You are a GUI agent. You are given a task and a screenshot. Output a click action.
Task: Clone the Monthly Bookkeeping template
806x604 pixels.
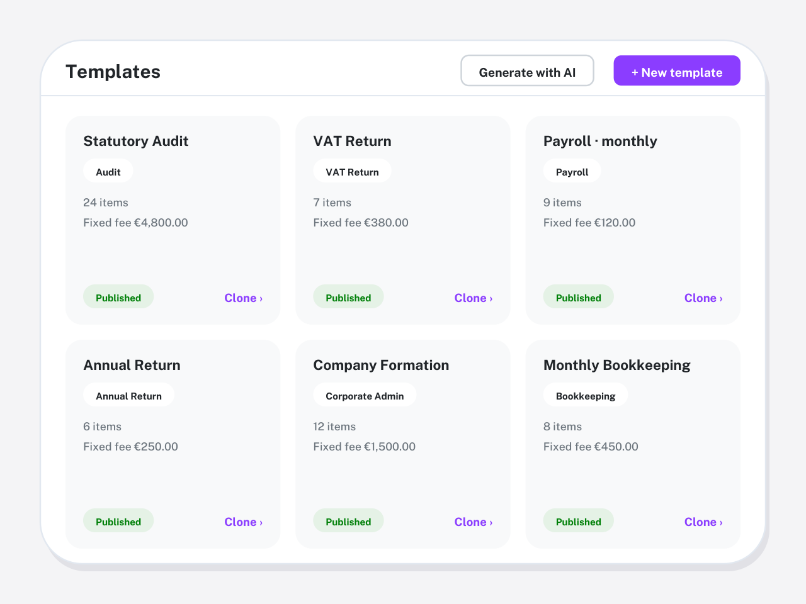[703, 522]
